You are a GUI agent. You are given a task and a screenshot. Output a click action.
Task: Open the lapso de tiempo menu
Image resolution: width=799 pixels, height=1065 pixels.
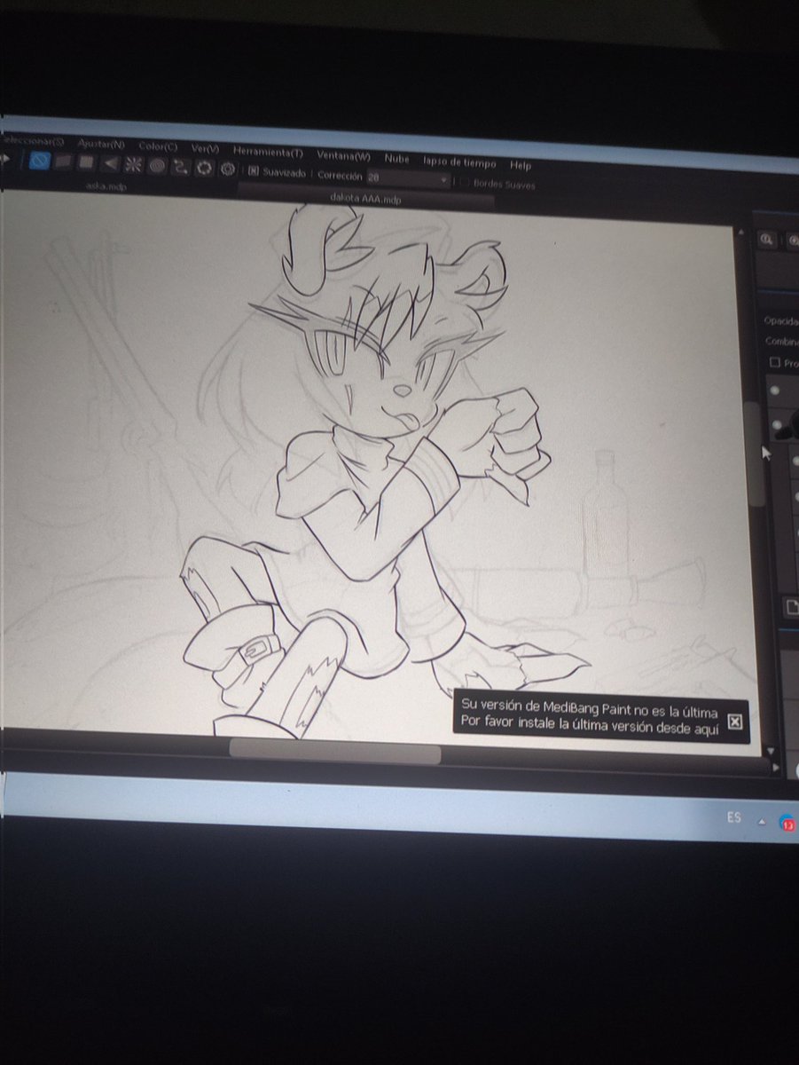[459, 162]
